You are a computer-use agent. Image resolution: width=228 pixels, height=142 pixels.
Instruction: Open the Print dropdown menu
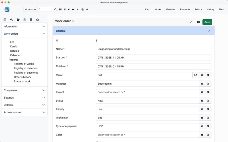(198, 9)
